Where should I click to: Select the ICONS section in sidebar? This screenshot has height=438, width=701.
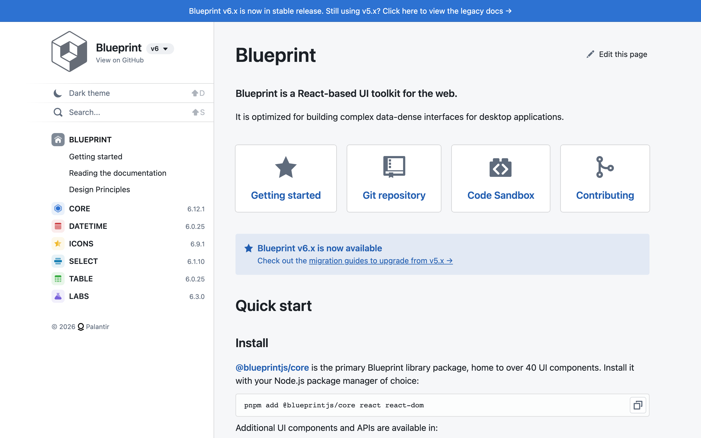point(128,244)
